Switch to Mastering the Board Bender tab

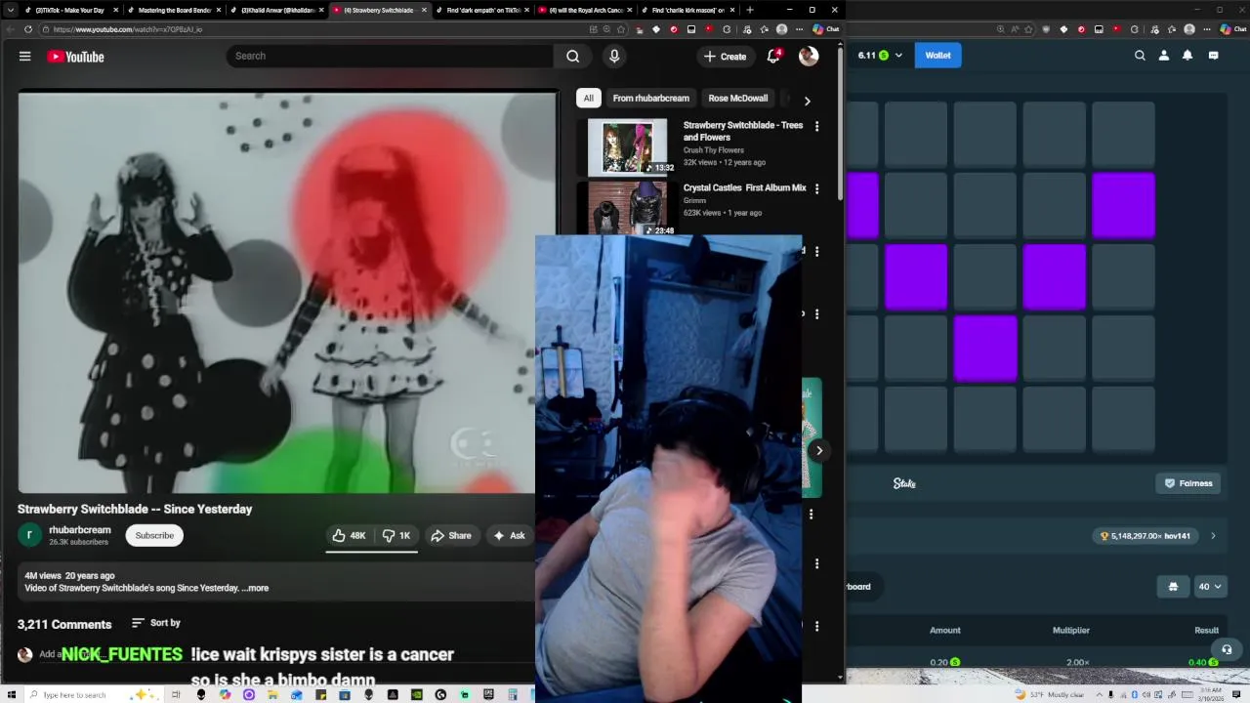[x=174, y=10]
